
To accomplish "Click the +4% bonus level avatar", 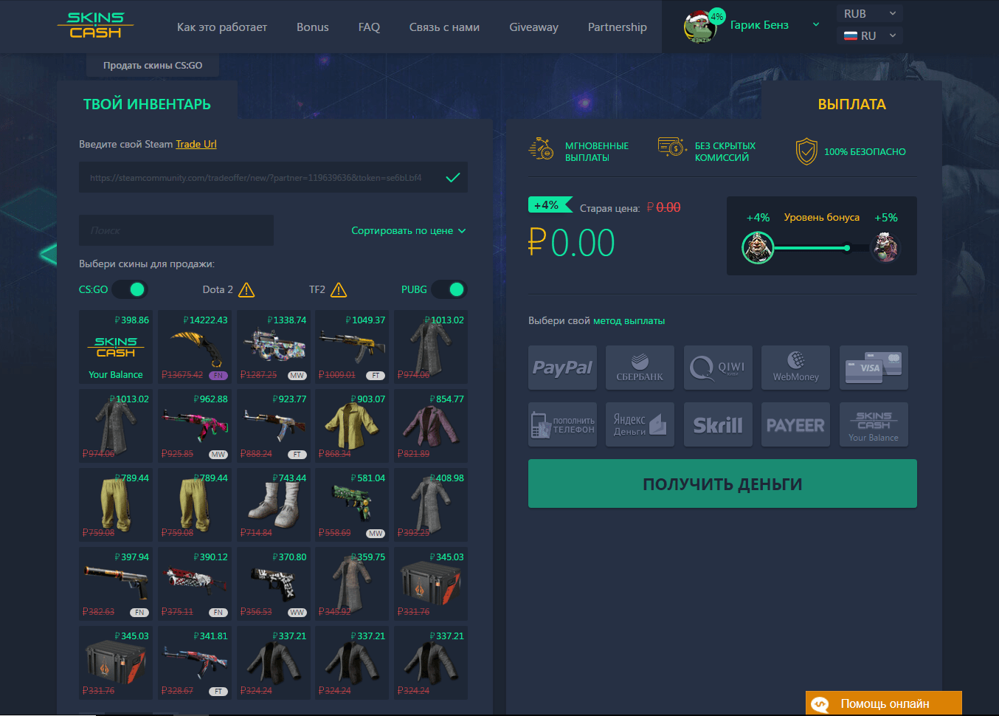I will 758,247.
